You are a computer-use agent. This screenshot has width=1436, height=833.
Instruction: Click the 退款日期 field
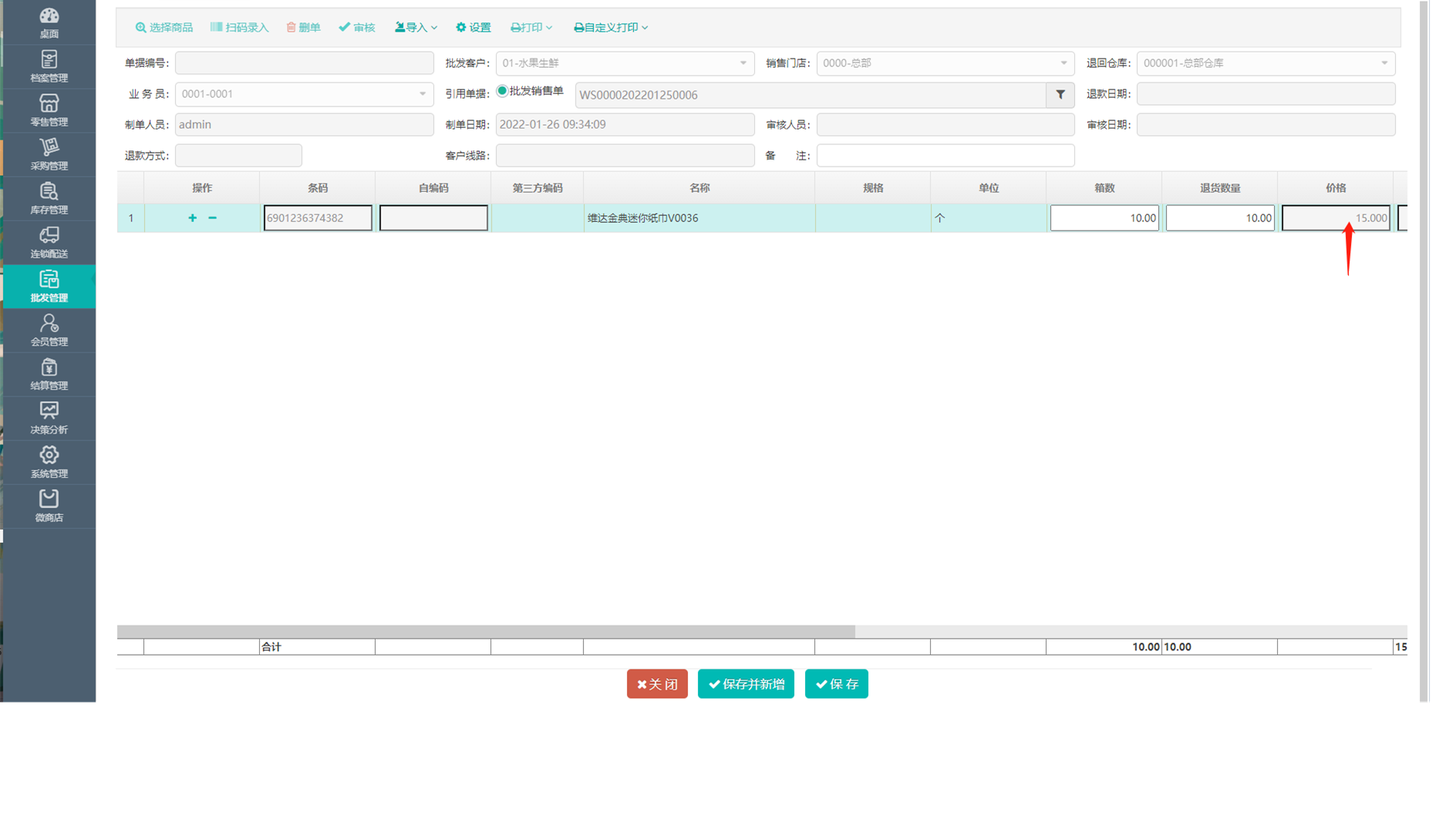coord(1266,94)
